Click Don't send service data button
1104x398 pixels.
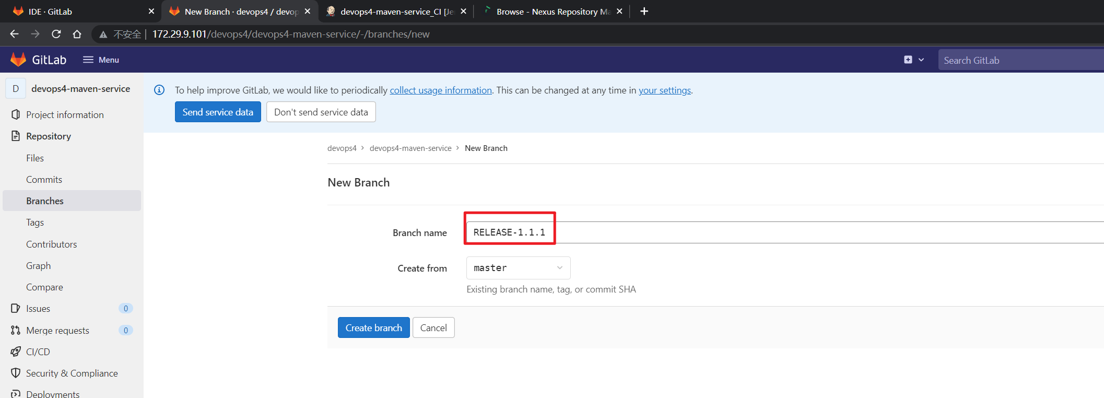coord(321,112)
